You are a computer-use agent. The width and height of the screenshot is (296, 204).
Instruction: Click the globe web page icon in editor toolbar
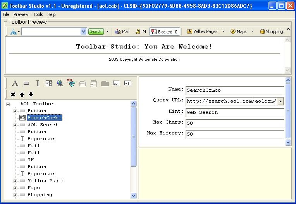click(x=60, y=83)
